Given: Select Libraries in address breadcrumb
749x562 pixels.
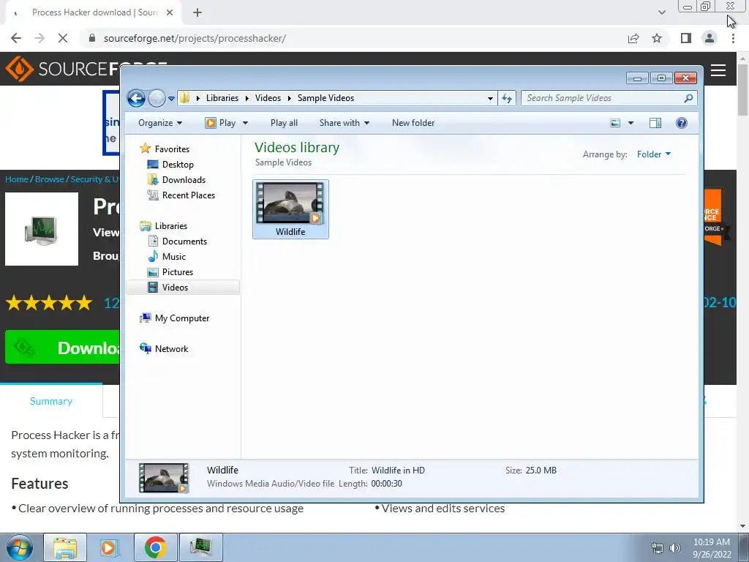Looking at the screenshot, I should click(222, 98).
